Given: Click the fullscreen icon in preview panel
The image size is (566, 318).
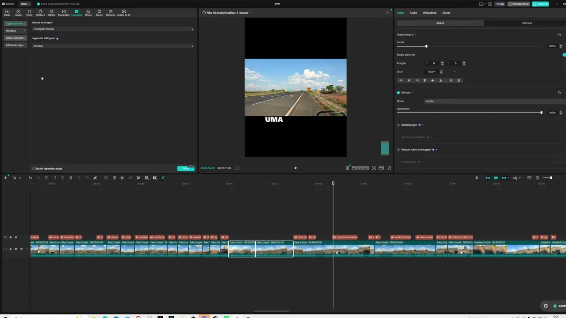Looking at the screenshot, I should 389,168.
